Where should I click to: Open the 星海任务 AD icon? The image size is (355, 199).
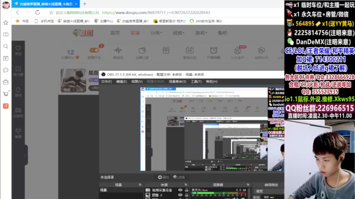190,50
